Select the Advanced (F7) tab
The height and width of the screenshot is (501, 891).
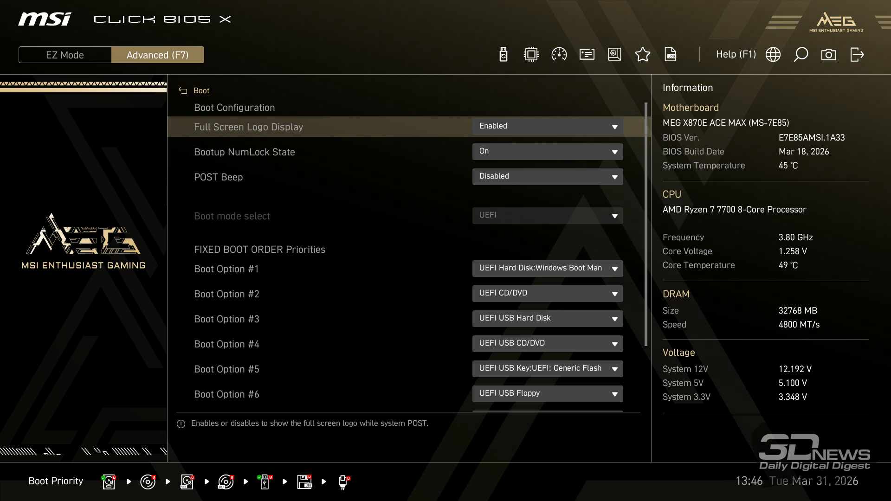(157, 55)
